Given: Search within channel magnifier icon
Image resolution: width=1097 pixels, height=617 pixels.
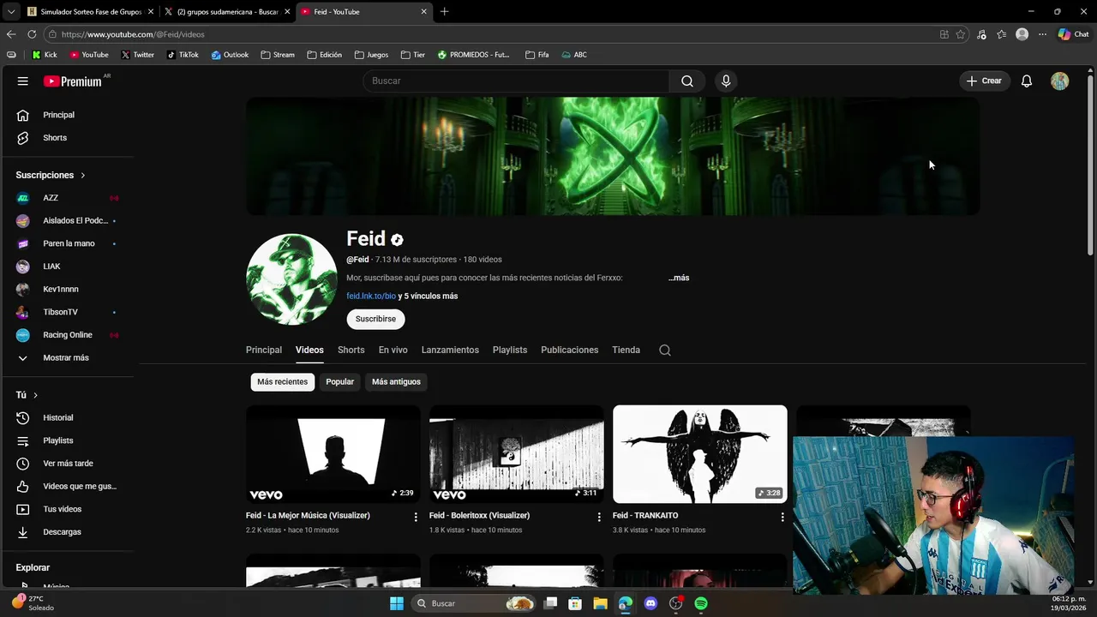Looking at the screenshot, I should 665,350.
